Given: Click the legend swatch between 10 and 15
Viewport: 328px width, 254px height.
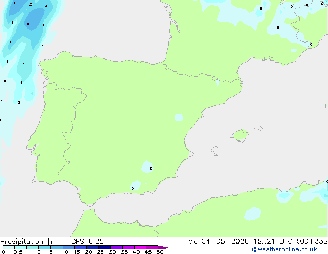Looking at the screenshot, I should click(69, 247).
